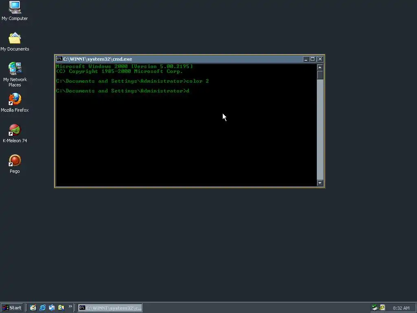Minimize the cmd.exe window
Image resolution: width=417 pixels, height=313 pixels.
(305, 59)
